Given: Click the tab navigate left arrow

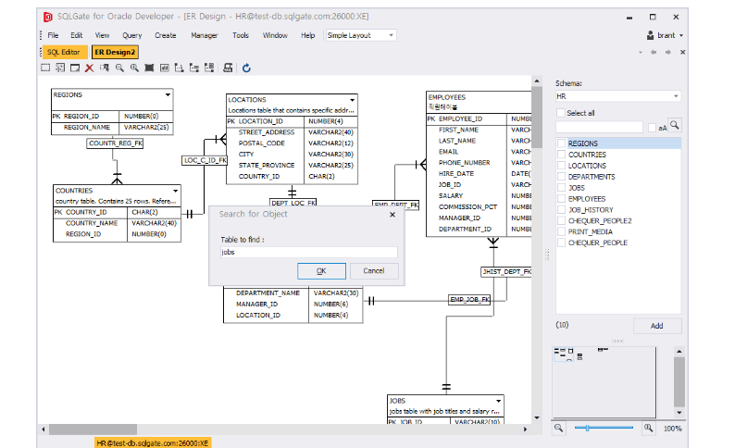Looking at the screenshot, I should click(654, 52).
